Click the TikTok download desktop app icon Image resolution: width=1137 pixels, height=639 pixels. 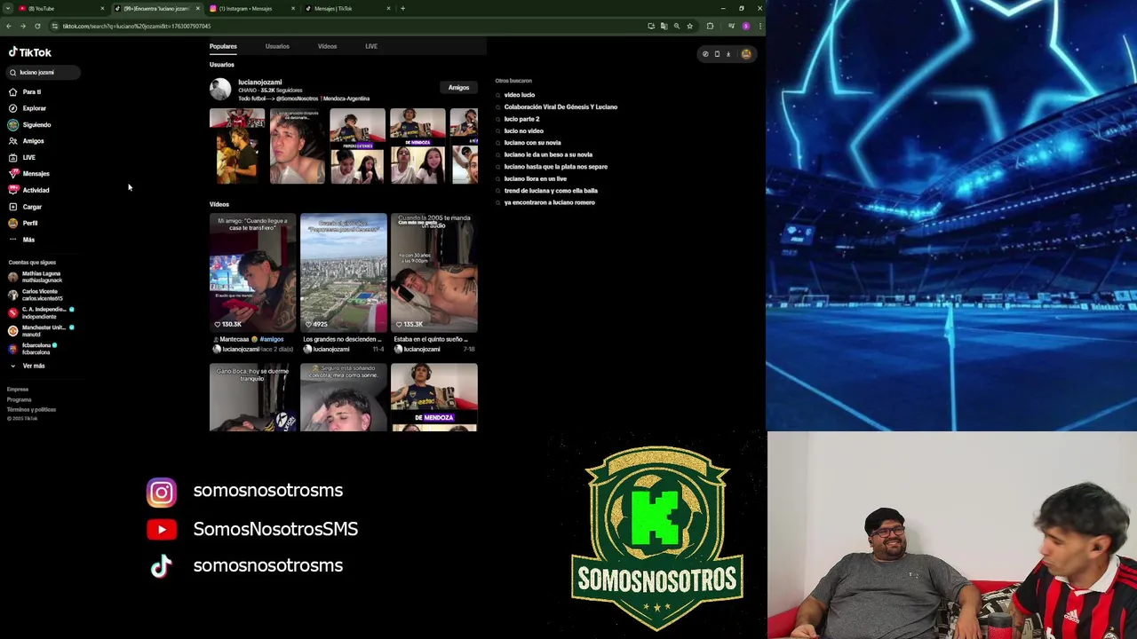(x=728, y=54)
